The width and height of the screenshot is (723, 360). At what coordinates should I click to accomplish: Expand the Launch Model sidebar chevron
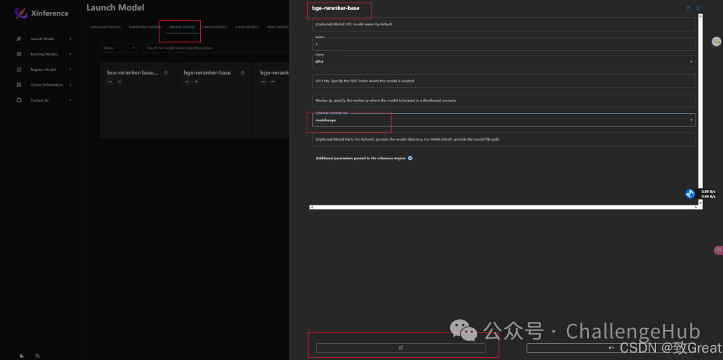click(70, 39)
